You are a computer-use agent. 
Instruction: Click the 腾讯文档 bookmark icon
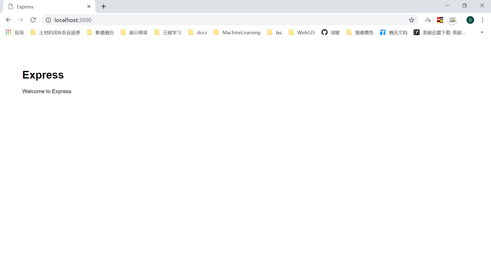383,32
